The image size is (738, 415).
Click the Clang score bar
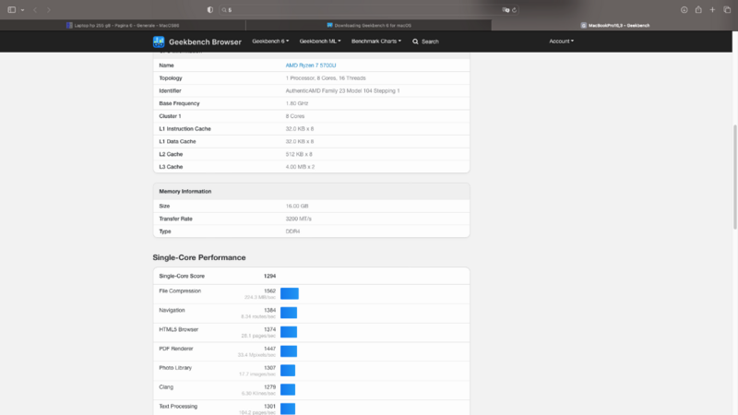pyautogui.click(x=288, y=389)
